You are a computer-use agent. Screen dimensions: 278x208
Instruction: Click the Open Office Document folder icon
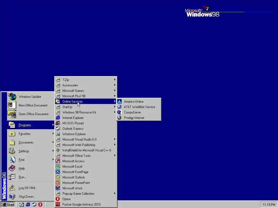point(12,114)
